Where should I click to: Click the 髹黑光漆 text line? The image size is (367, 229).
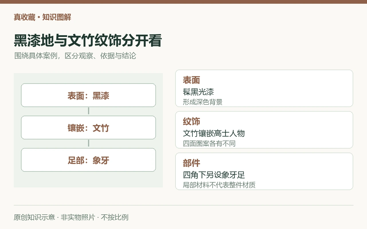click(198, 92)
